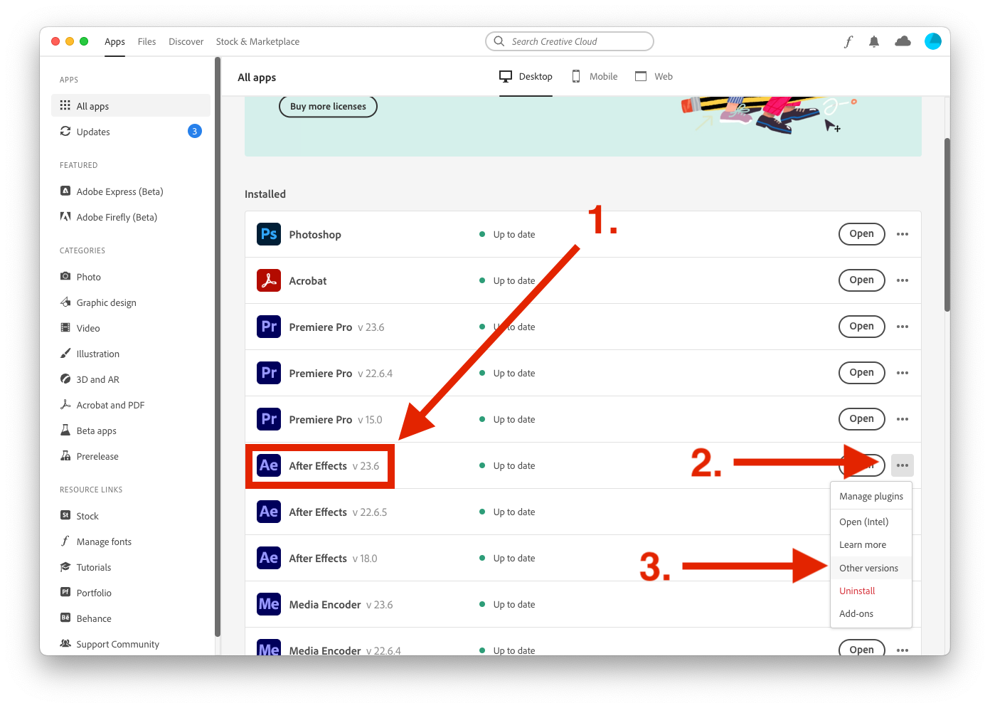Click the Acrobat app icon
Viewport: 990px width, 708px height.
(269, 280)
